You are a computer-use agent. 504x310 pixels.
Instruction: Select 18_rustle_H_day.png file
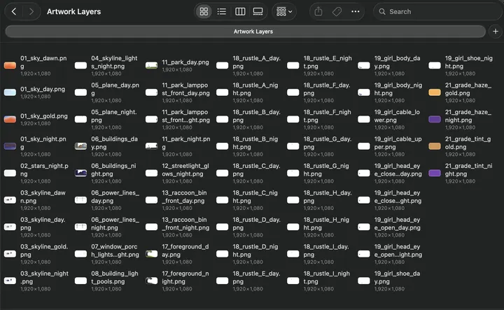click(x=319, y=200)
